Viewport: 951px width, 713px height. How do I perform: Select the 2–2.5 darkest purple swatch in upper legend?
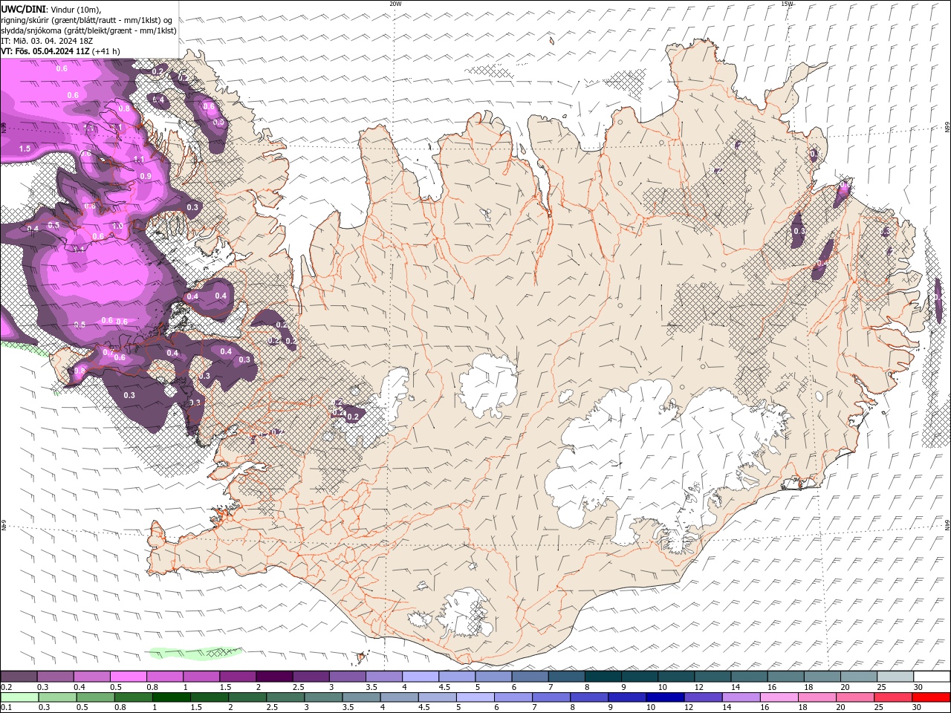(274, 677)
